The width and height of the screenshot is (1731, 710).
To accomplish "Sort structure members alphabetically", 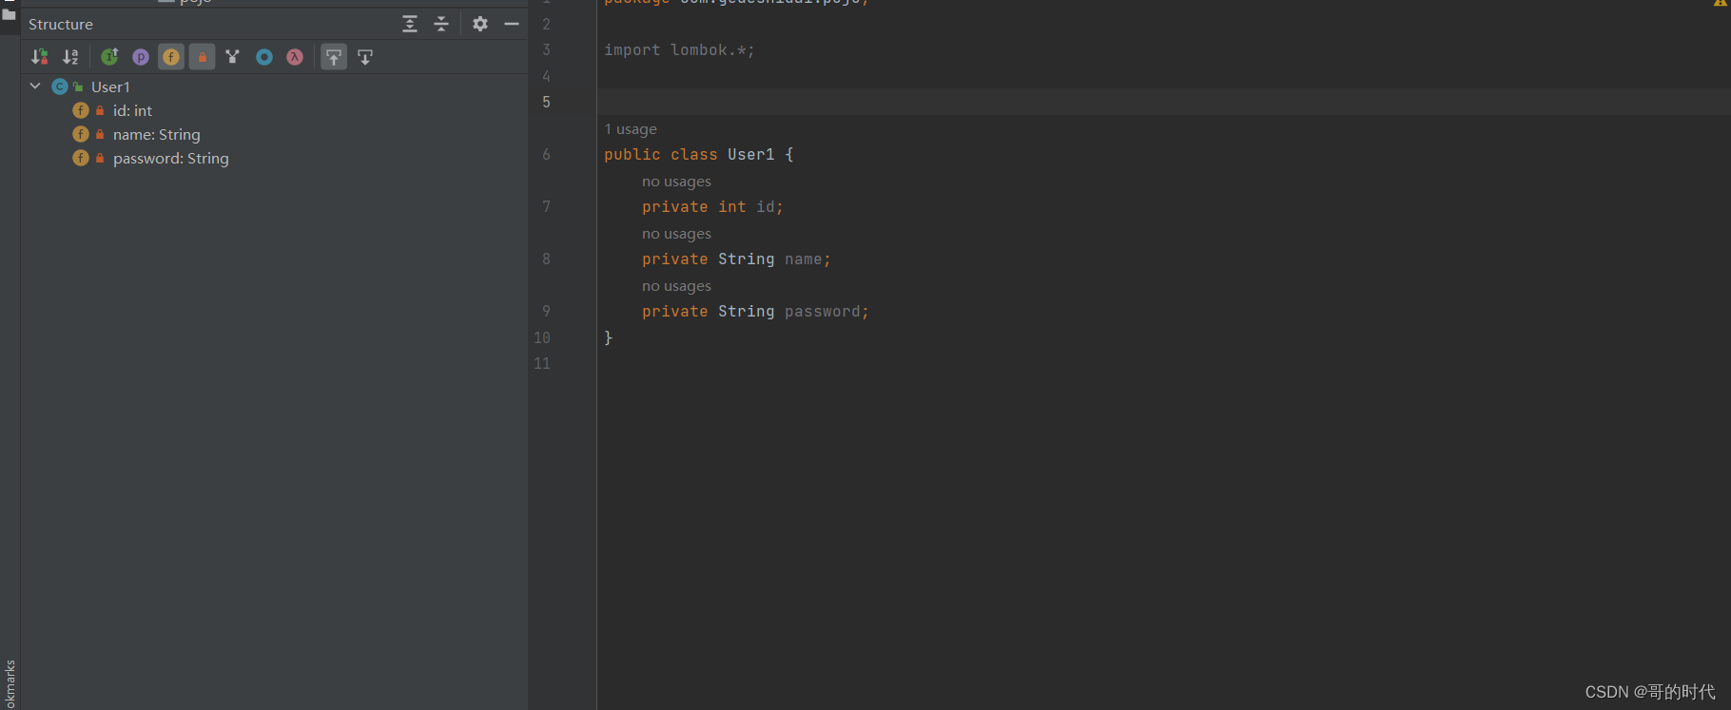I will (x=70, y=57).
